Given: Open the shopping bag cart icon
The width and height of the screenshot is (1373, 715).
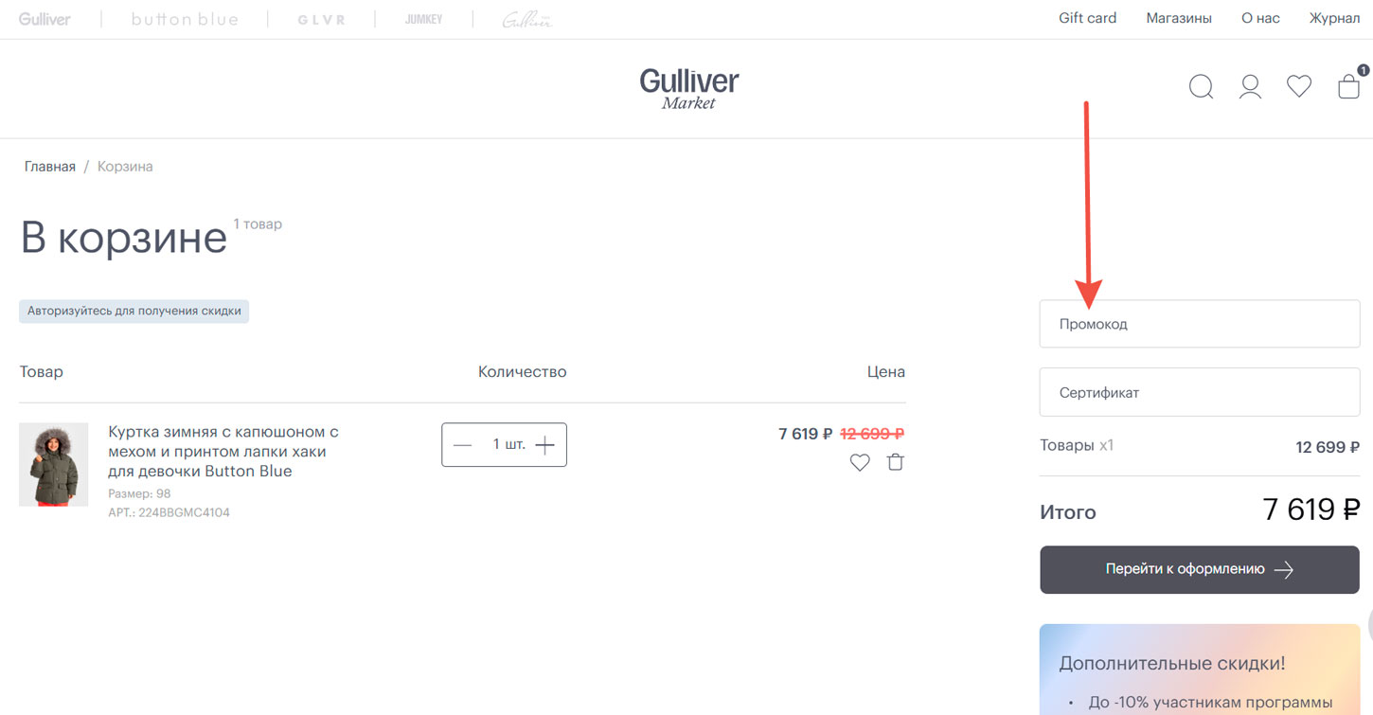Looking at the screenshot, I should 1349,86.
